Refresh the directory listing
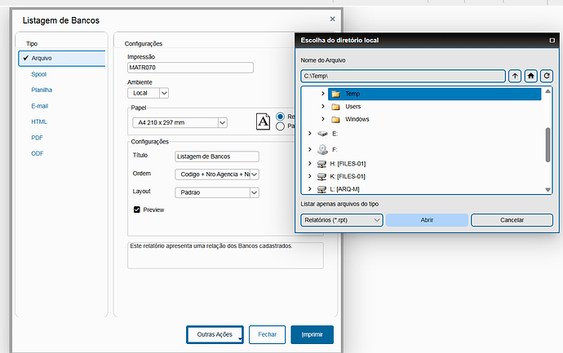563x353 pixels. 547,76
